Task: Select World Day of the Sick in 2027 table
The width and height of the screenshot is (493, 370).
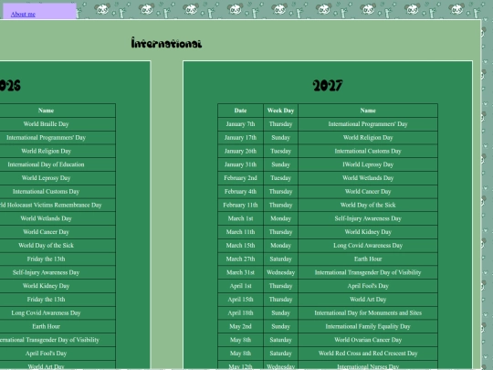Action: tap(368, 206)
